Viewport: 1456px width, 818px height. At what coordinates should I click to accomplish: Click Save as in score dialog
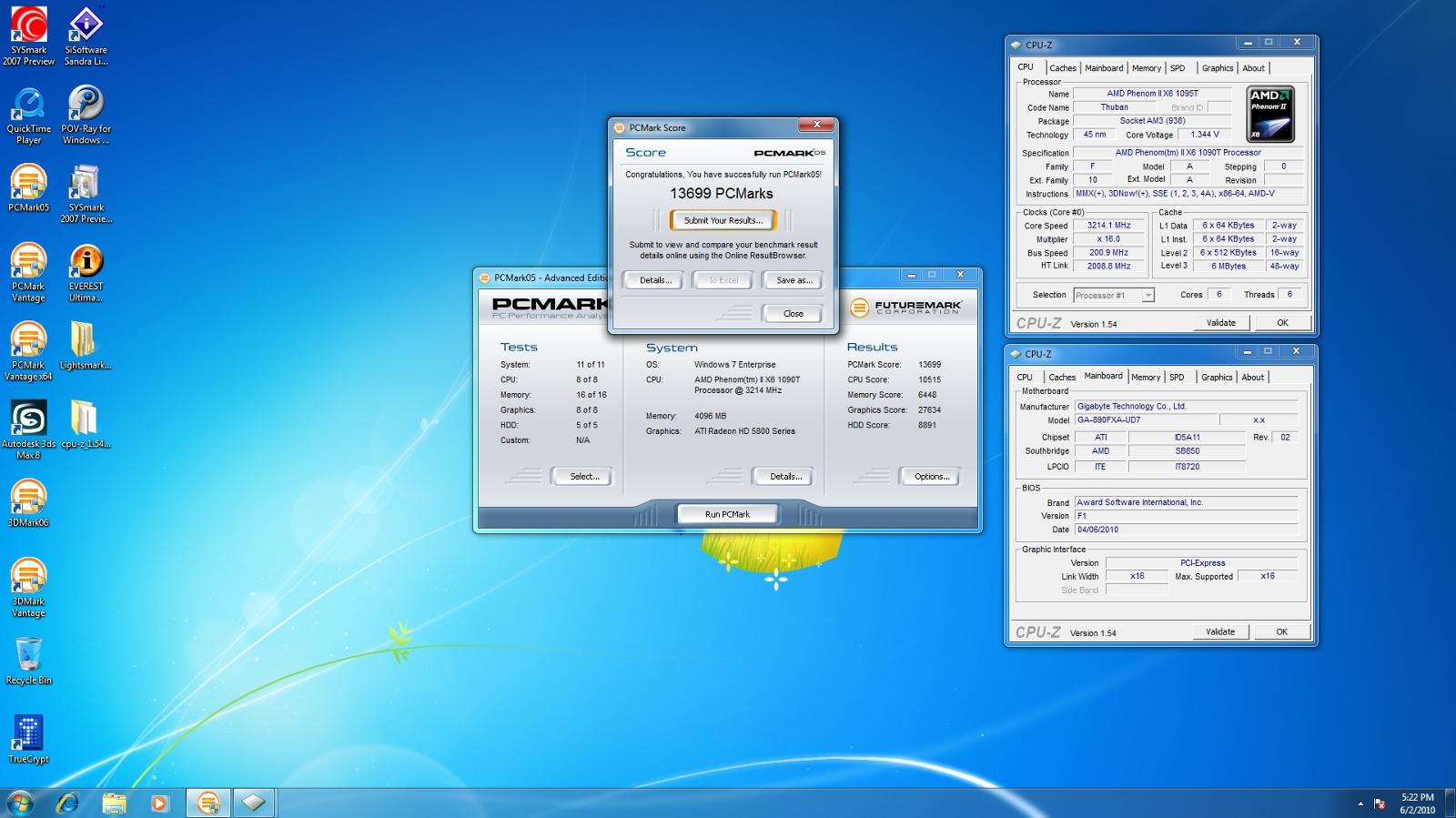click(794, 280)
